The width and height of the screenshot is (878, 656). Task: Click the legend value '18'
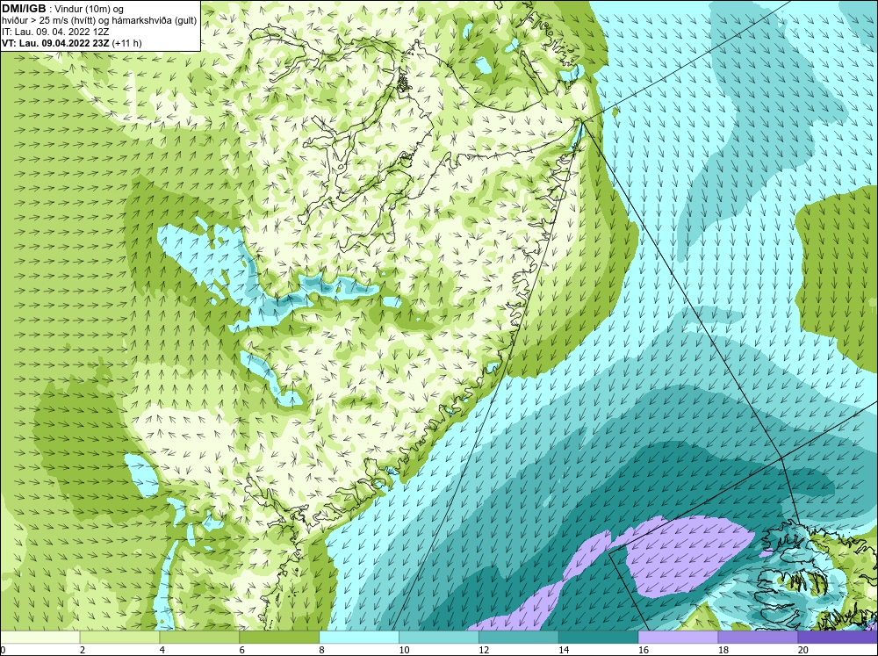coord(723,650)
